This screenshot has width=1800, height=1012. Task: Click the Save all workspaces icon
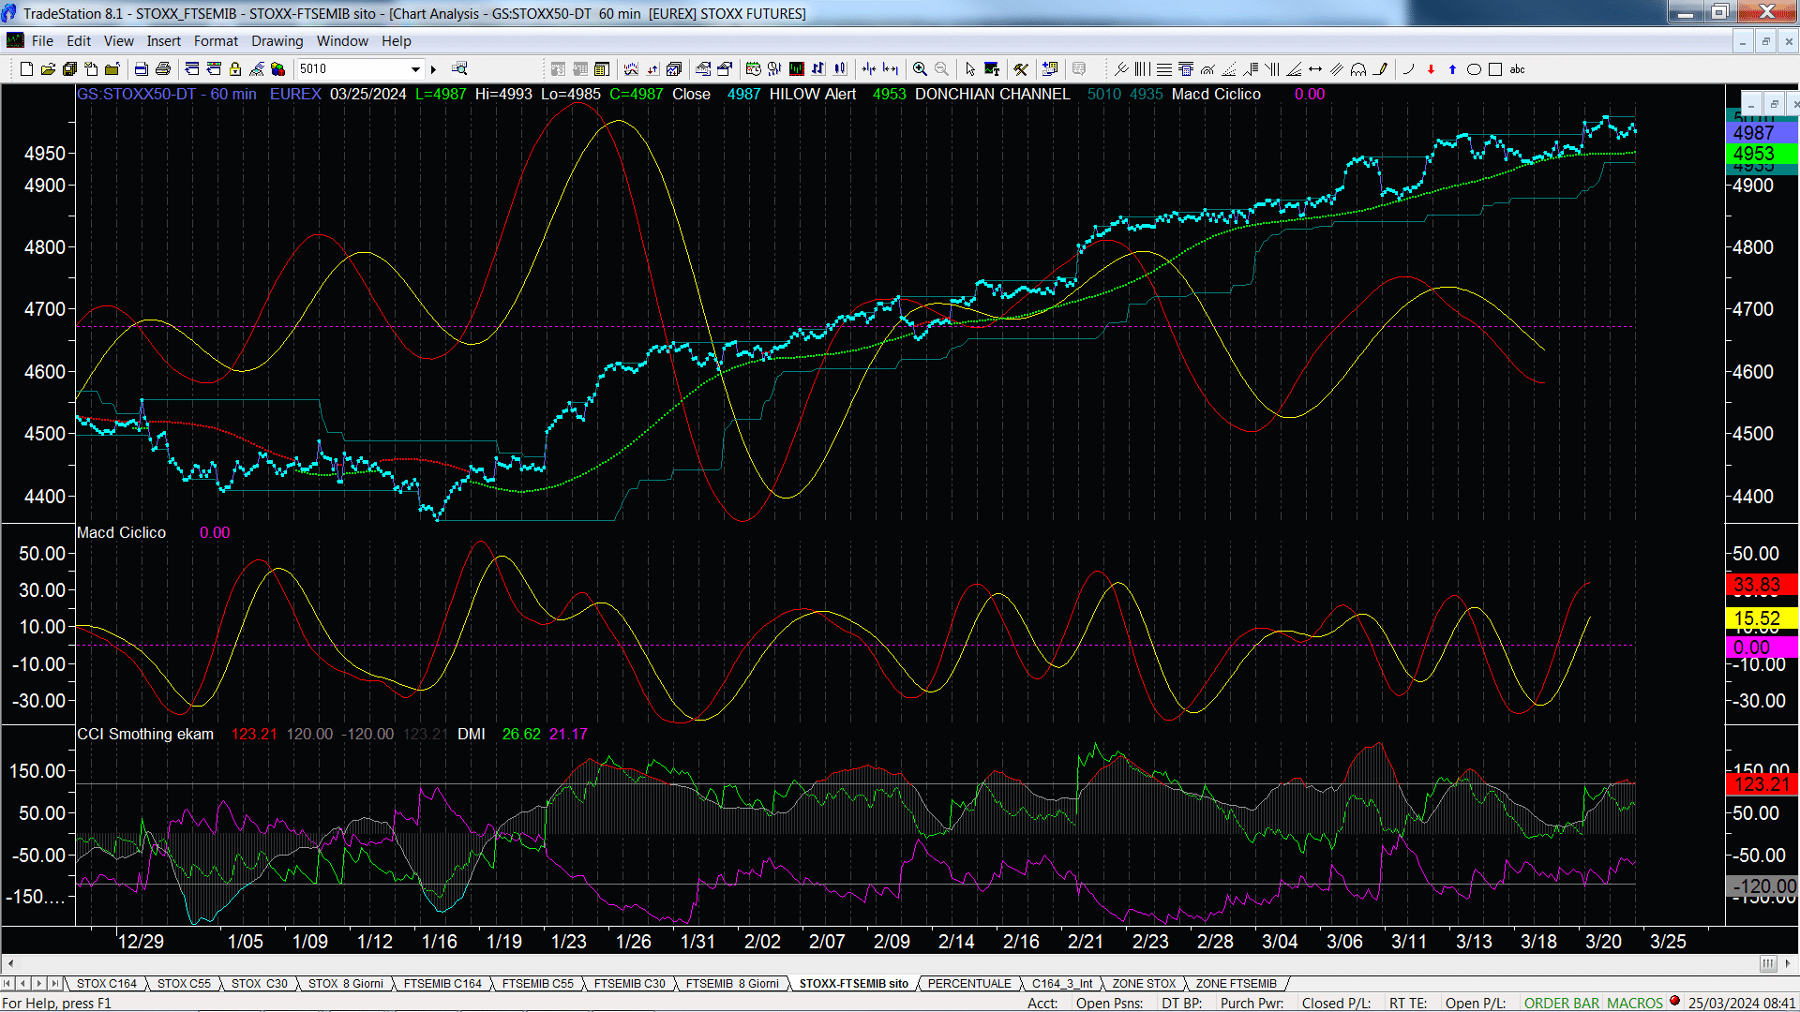[x=69, y=69]
